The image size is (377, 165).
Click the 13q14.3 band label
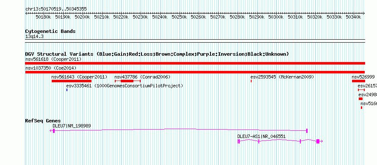[x=34, y=37]
